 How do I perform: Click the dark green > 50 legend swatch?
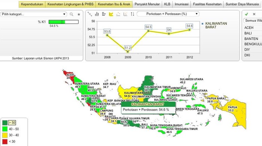[5, 123]
